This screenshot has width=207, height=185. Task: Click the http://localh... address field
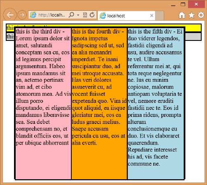tap(52, 15)
